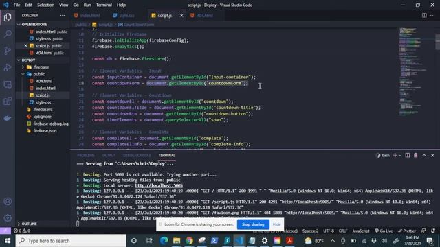
Task: Open .firebaserc in the explorer
Action: [42, 110]
